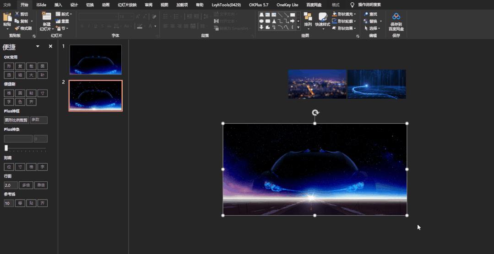
Task: Open the OKPlus 5.7 ribbon tab
Action: [x=259, y=5]
